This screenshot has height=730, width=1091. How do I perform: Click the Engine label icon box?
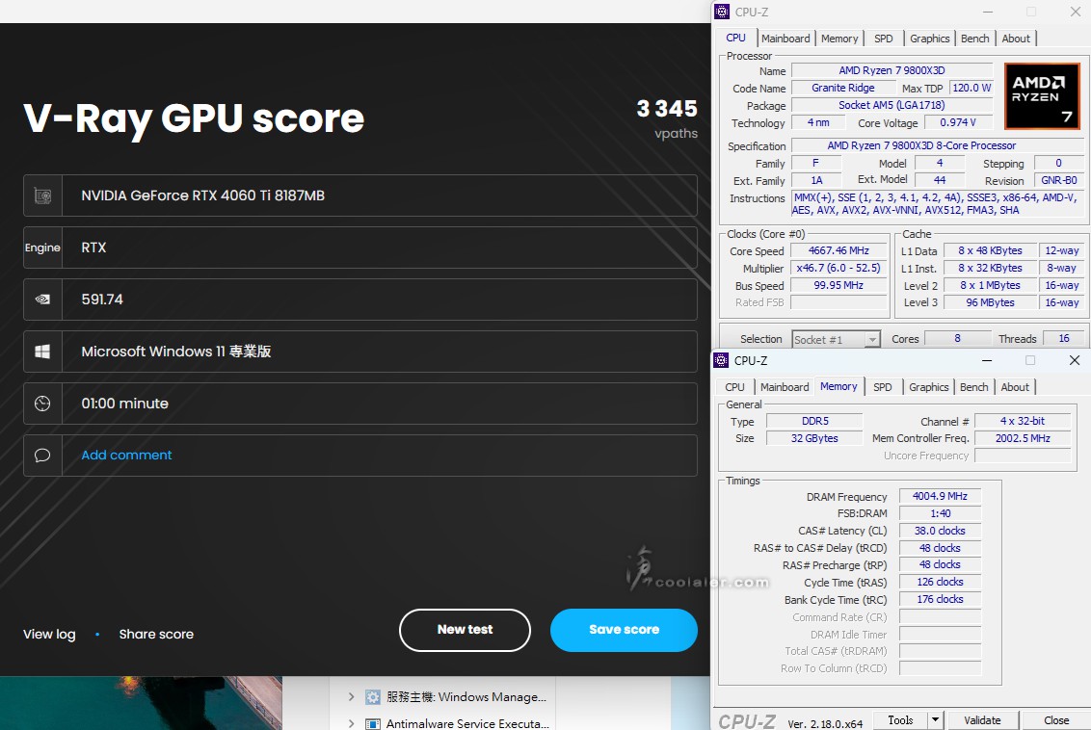42,248
